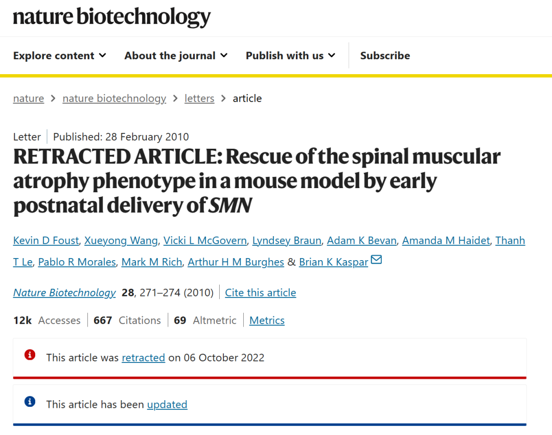
Task: Expand the Explore content dropdown
Action: (x=59, y=56)
